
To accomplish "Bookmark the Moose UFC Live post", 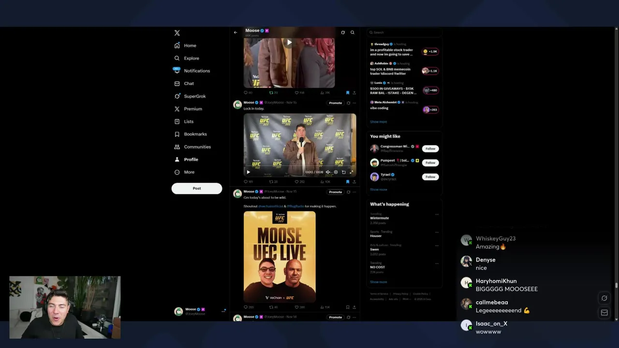I will pos(348,307).
